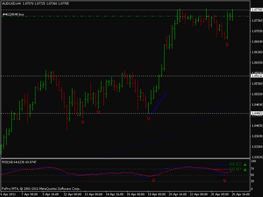This screenshot has width=263, height=197.
Task: Select the dotted blue moving average curve
Action: click(x=167, y=131)
